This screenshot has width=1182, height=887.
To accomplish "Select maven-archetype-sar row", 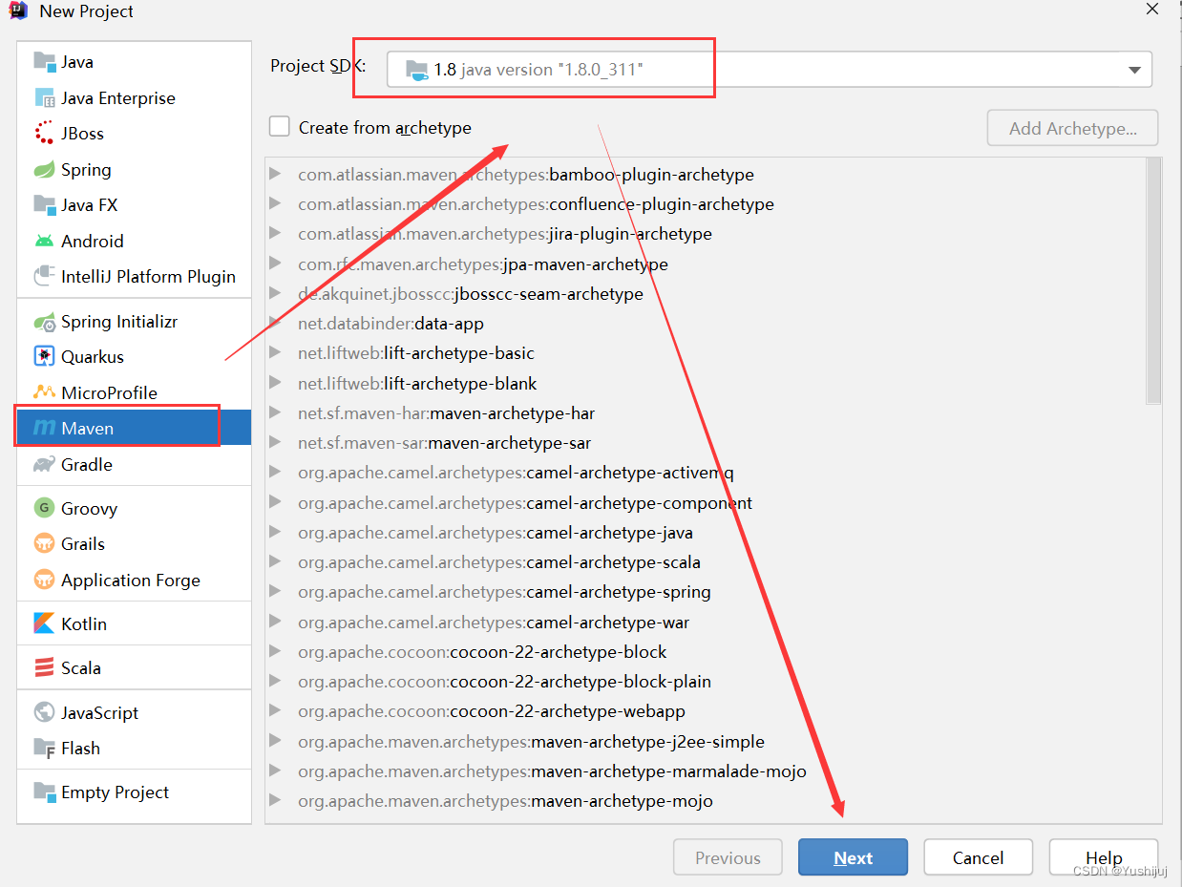I will pyautogui.click(x=705, y=443).
